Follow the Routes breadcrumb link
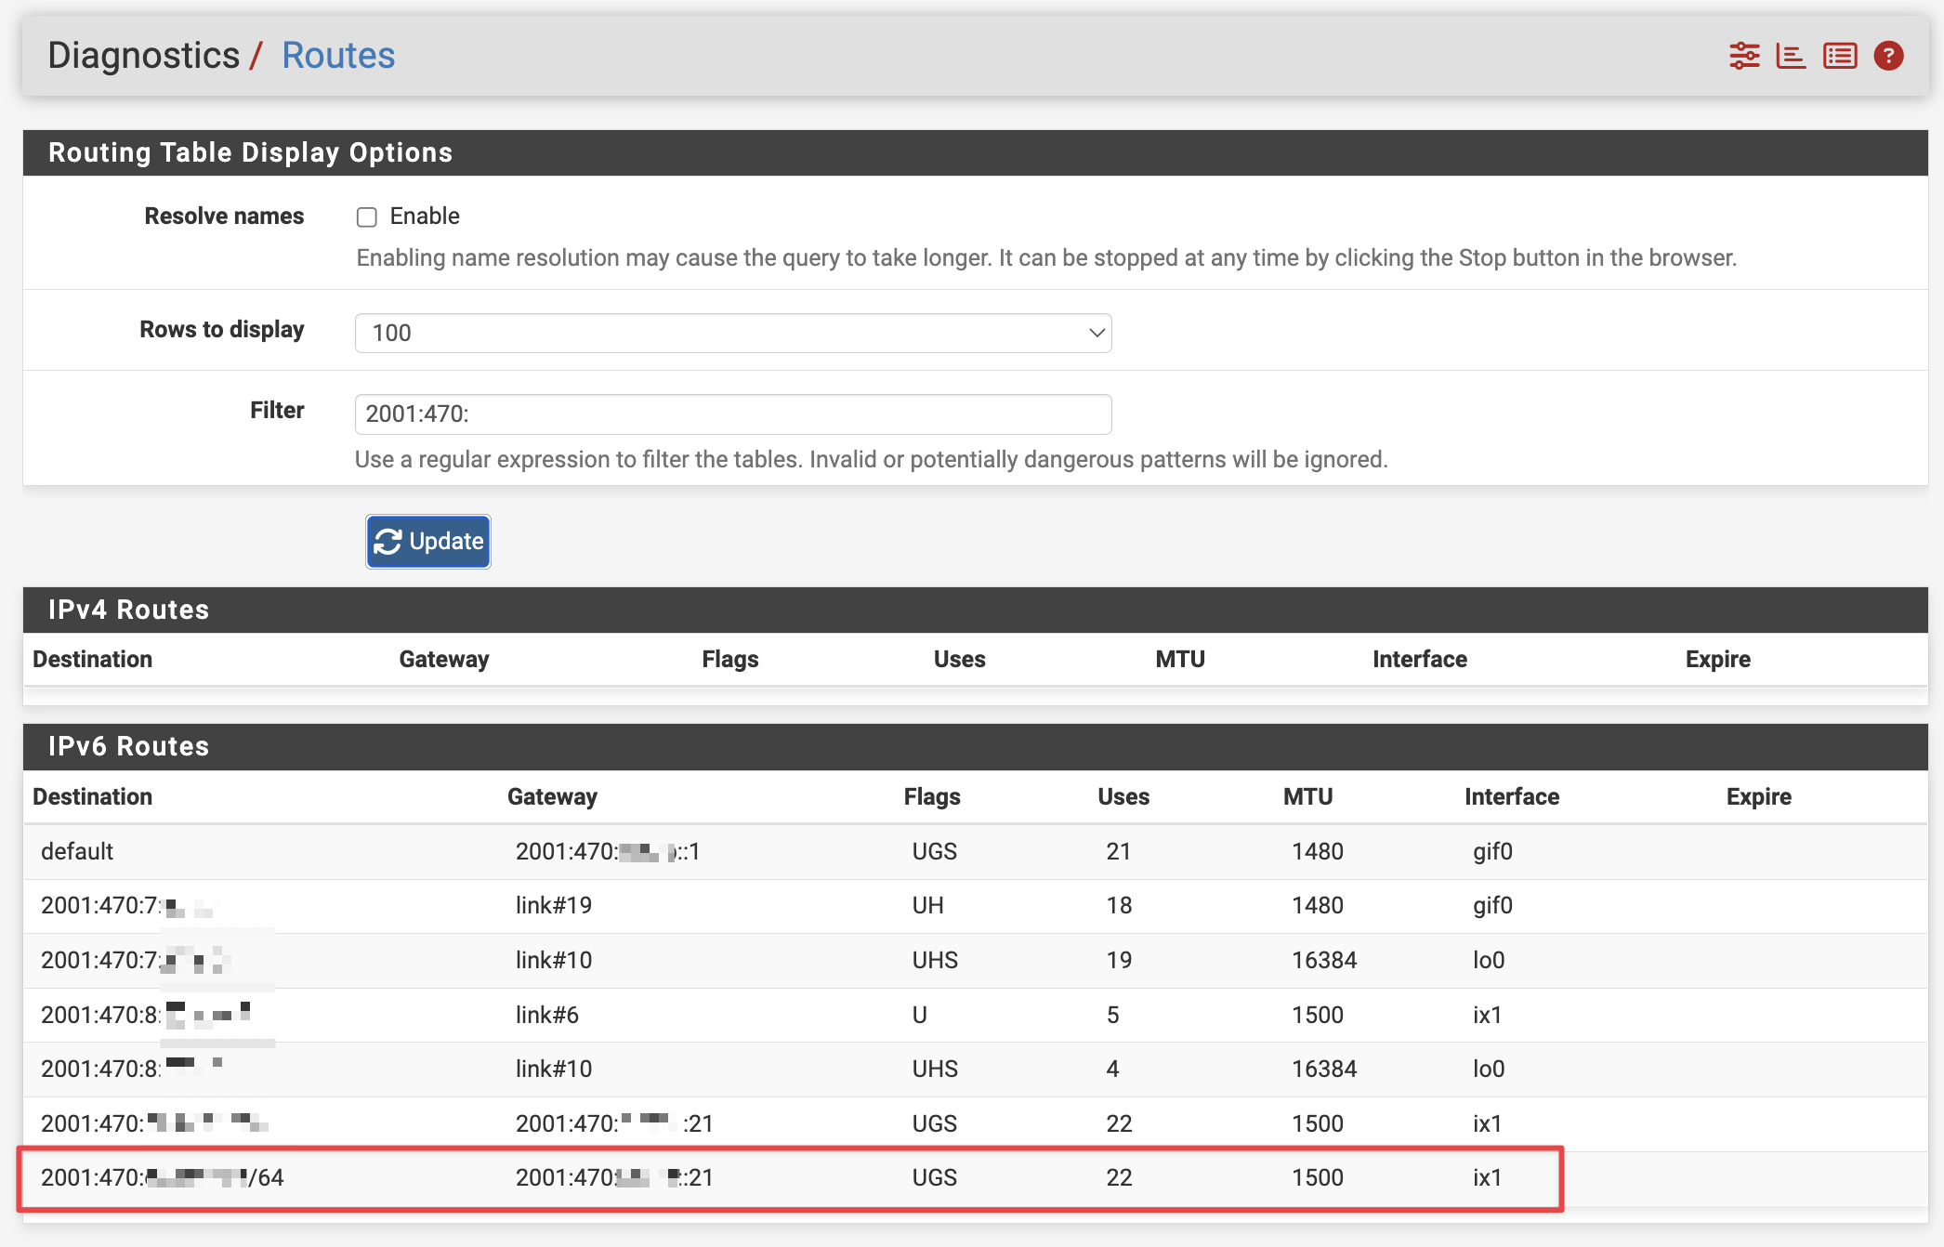Image resolution: width=1944 pixels, height=1247 pixels. tap(338, 56)
